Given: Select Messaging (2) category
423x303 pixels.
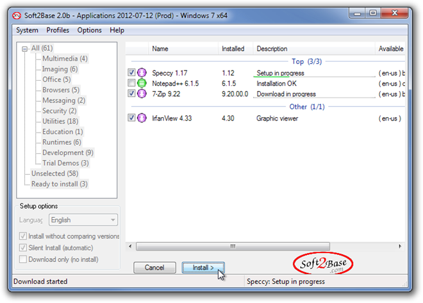Looking at the screenshot, I should [x=63, y=101].
